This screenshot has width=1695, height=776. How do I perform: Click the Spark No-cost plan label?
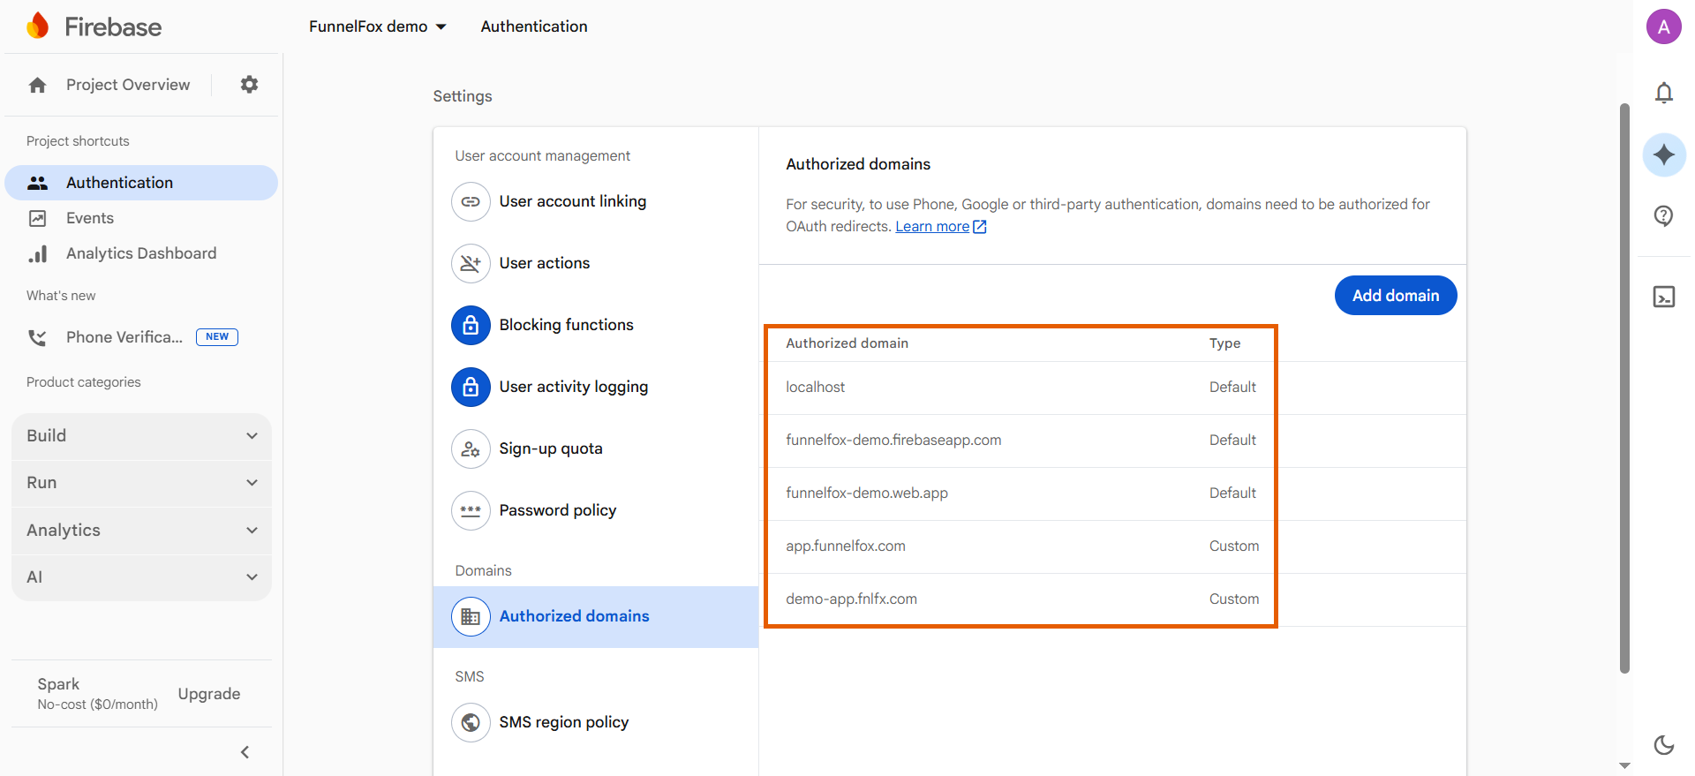[97, 694]
